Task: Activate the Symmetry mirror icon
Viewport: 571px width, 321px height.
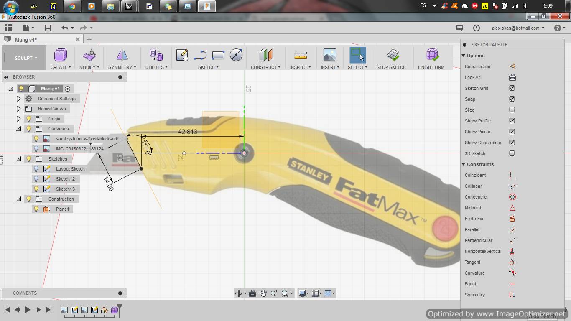Action: coord(122,55)
